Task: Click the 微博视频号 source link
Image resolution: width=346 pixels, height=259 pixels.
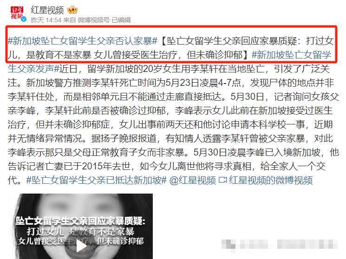Action: pyautogui.click(x=93, y=20)
